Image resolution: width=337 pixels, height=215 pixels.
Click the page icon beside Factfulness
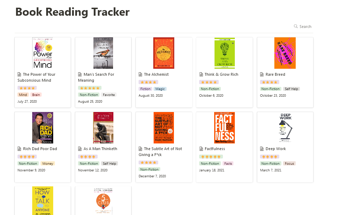[201, 149]
